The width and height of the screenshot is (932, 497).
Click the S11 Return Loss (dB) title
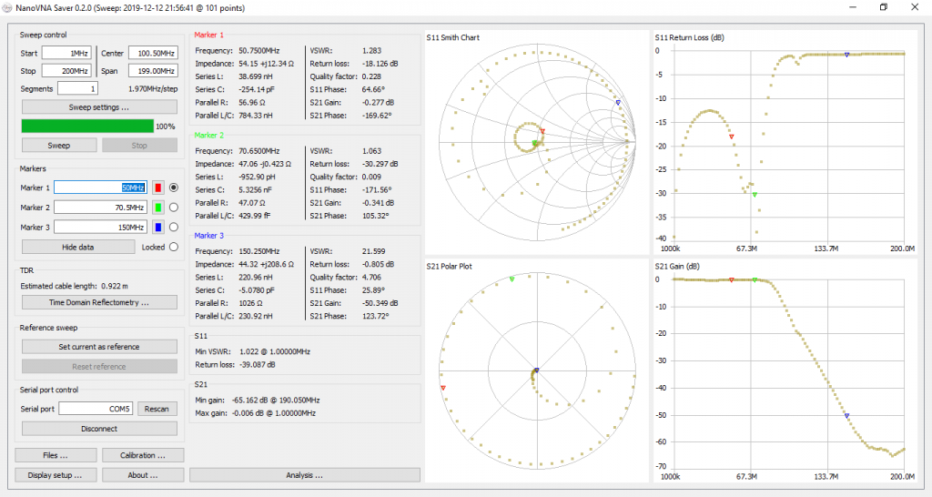(x=690, y=37)
